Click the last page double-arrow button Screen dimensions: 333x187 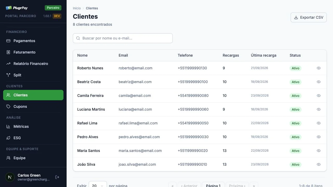254,185
